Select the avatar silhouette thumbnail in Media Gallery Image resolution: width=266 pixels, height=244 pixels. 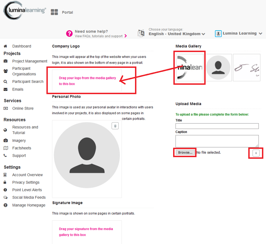point(218,67)
